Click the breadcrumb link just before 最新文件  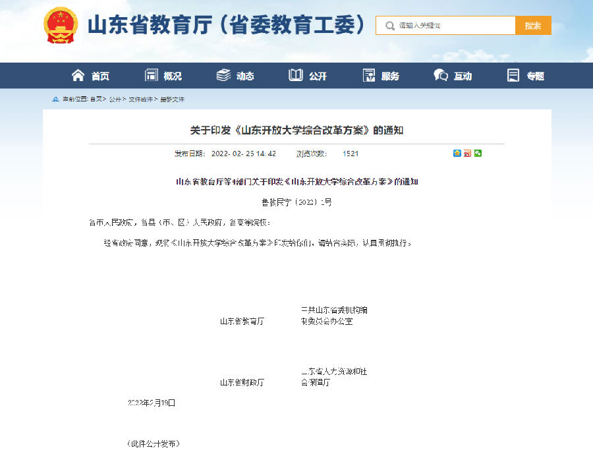coord(141,99)
